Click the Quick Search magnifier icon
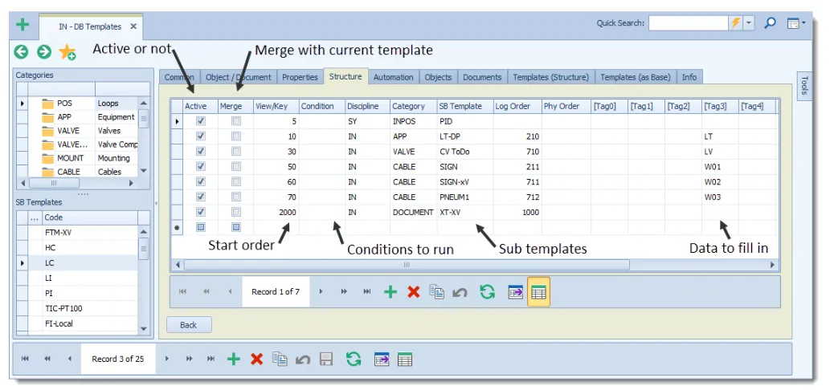 [x=771, y=23]
